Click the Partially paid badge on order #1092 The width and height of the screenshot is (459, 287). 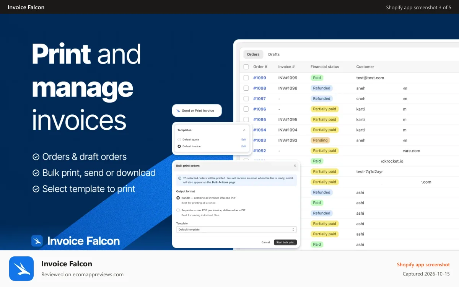(325, 151)
